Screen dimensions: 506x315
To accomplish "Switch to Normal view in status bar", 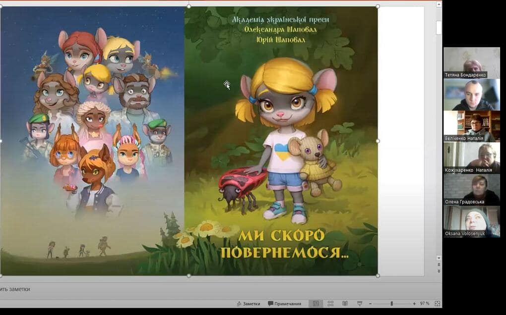I will point(316,304).
